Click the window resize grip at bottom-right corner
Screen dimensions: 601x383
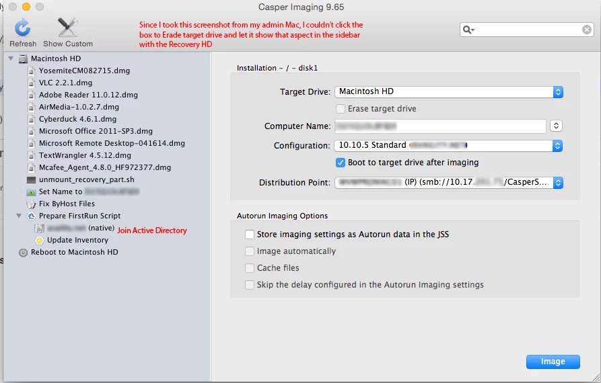tap(596, 378)
